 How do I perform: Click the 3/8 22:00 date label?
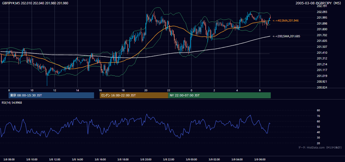click(169, 159)
